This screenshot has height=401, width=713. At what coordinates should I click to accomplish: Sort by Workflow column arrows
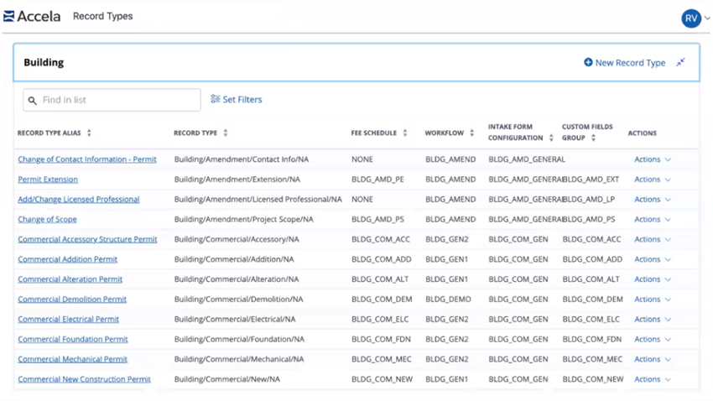point(471,133)
